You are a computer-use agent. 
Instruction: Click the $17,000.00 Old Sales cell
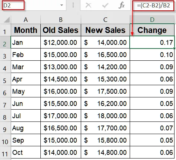[61, 116]
